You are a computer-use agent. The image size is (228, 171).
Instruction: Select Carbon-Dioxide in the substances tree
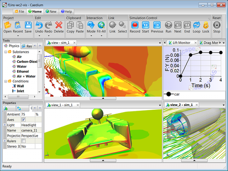[x=27, y=62]
